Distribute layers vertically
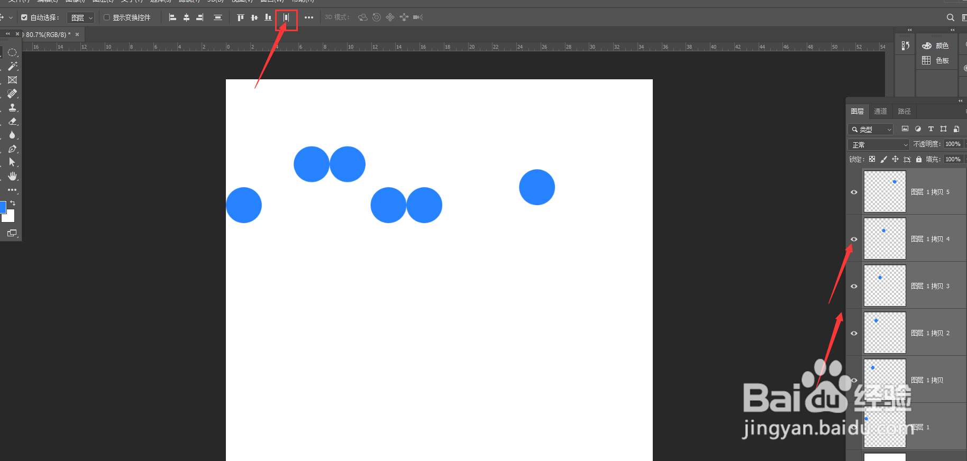Viewport: 967px width, 461px height. 218,17
